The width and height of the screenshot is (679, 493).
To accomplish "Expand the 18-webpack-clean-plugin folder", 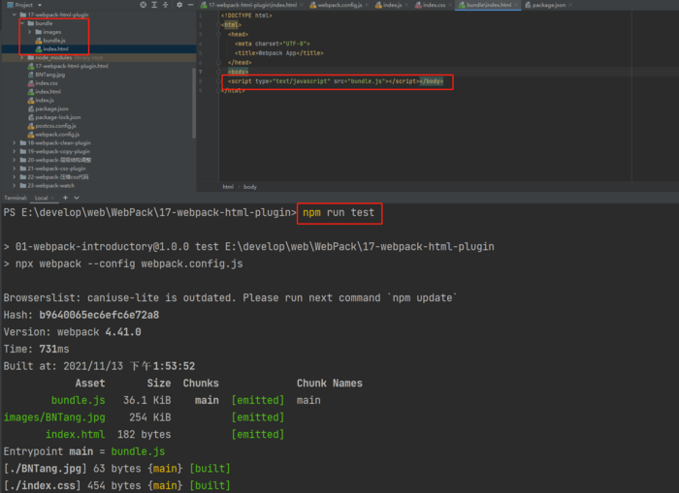I will (x=15, y=142).
